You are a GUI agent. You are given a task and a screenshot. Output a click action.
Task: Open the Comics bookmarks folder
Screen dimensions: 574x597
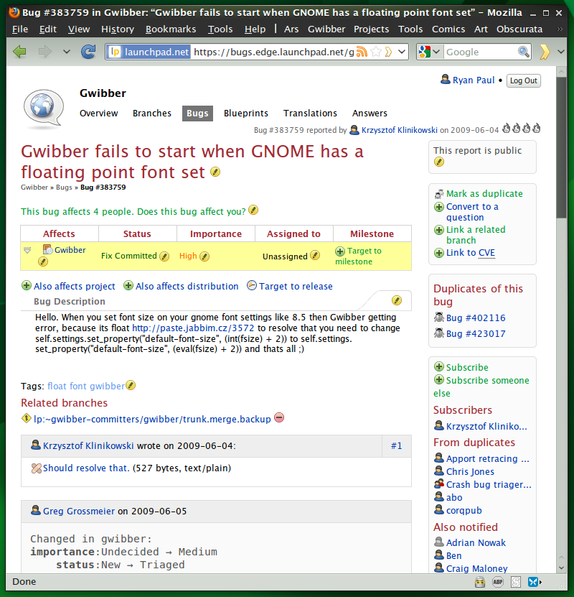click(x=448, y=29)
